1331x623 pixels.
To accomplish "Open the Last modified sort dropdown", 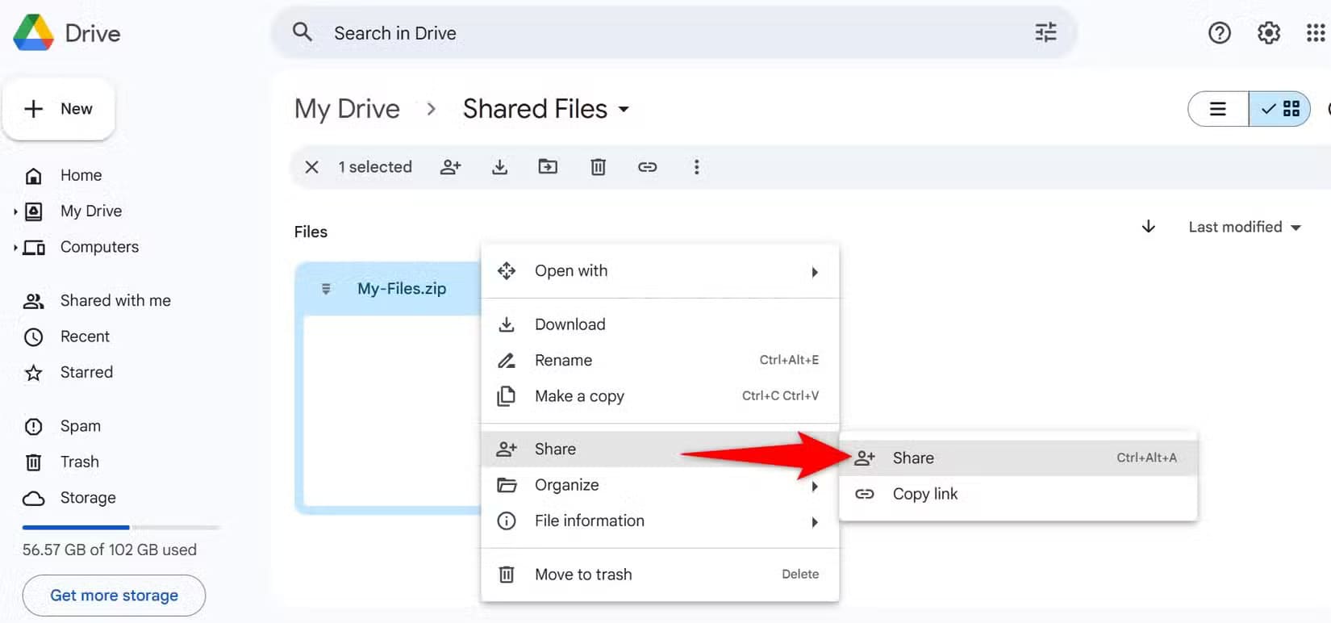I will 1244,227.
